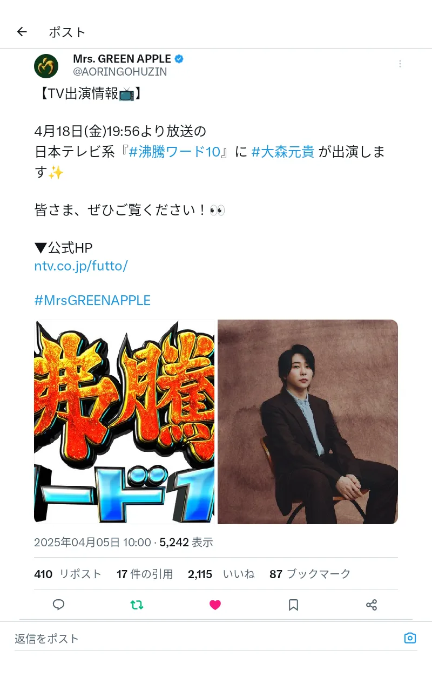Toggle the pink heart like icon
This screenshot has width=432, height=691.
215,605
